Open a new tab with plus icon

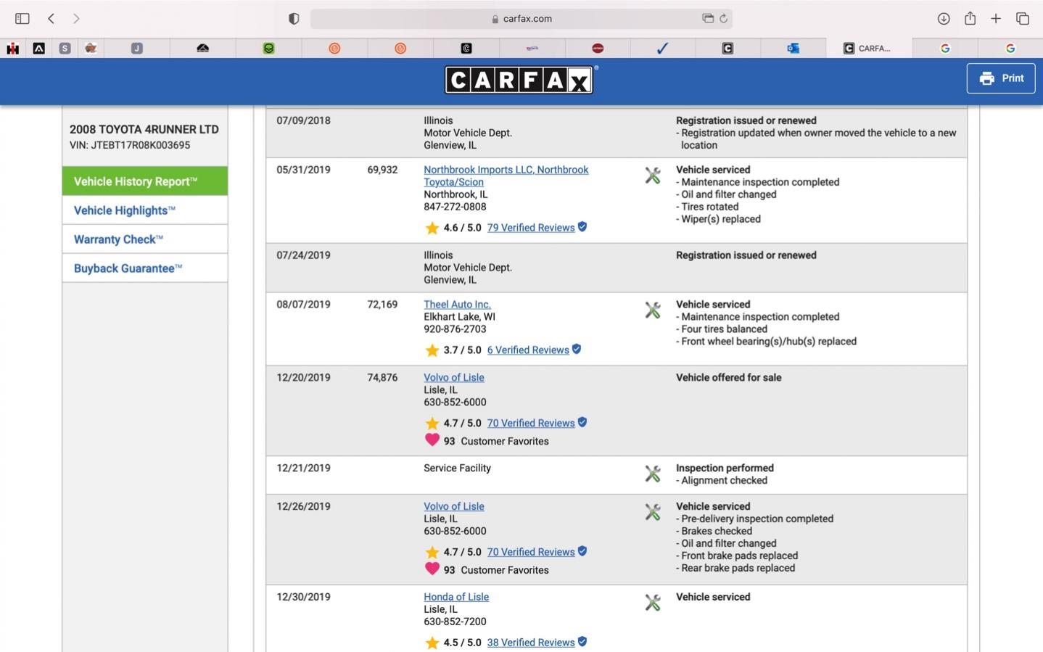click(x=996, y=19)
